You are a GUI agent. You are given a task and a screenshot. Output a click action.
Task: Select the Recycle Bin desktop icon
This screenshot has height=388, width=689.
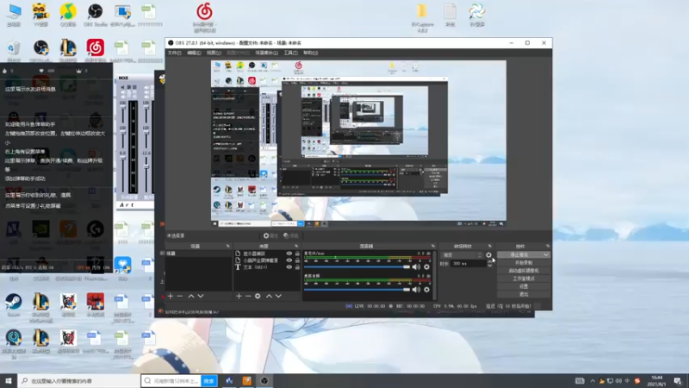tap(14, 51)
